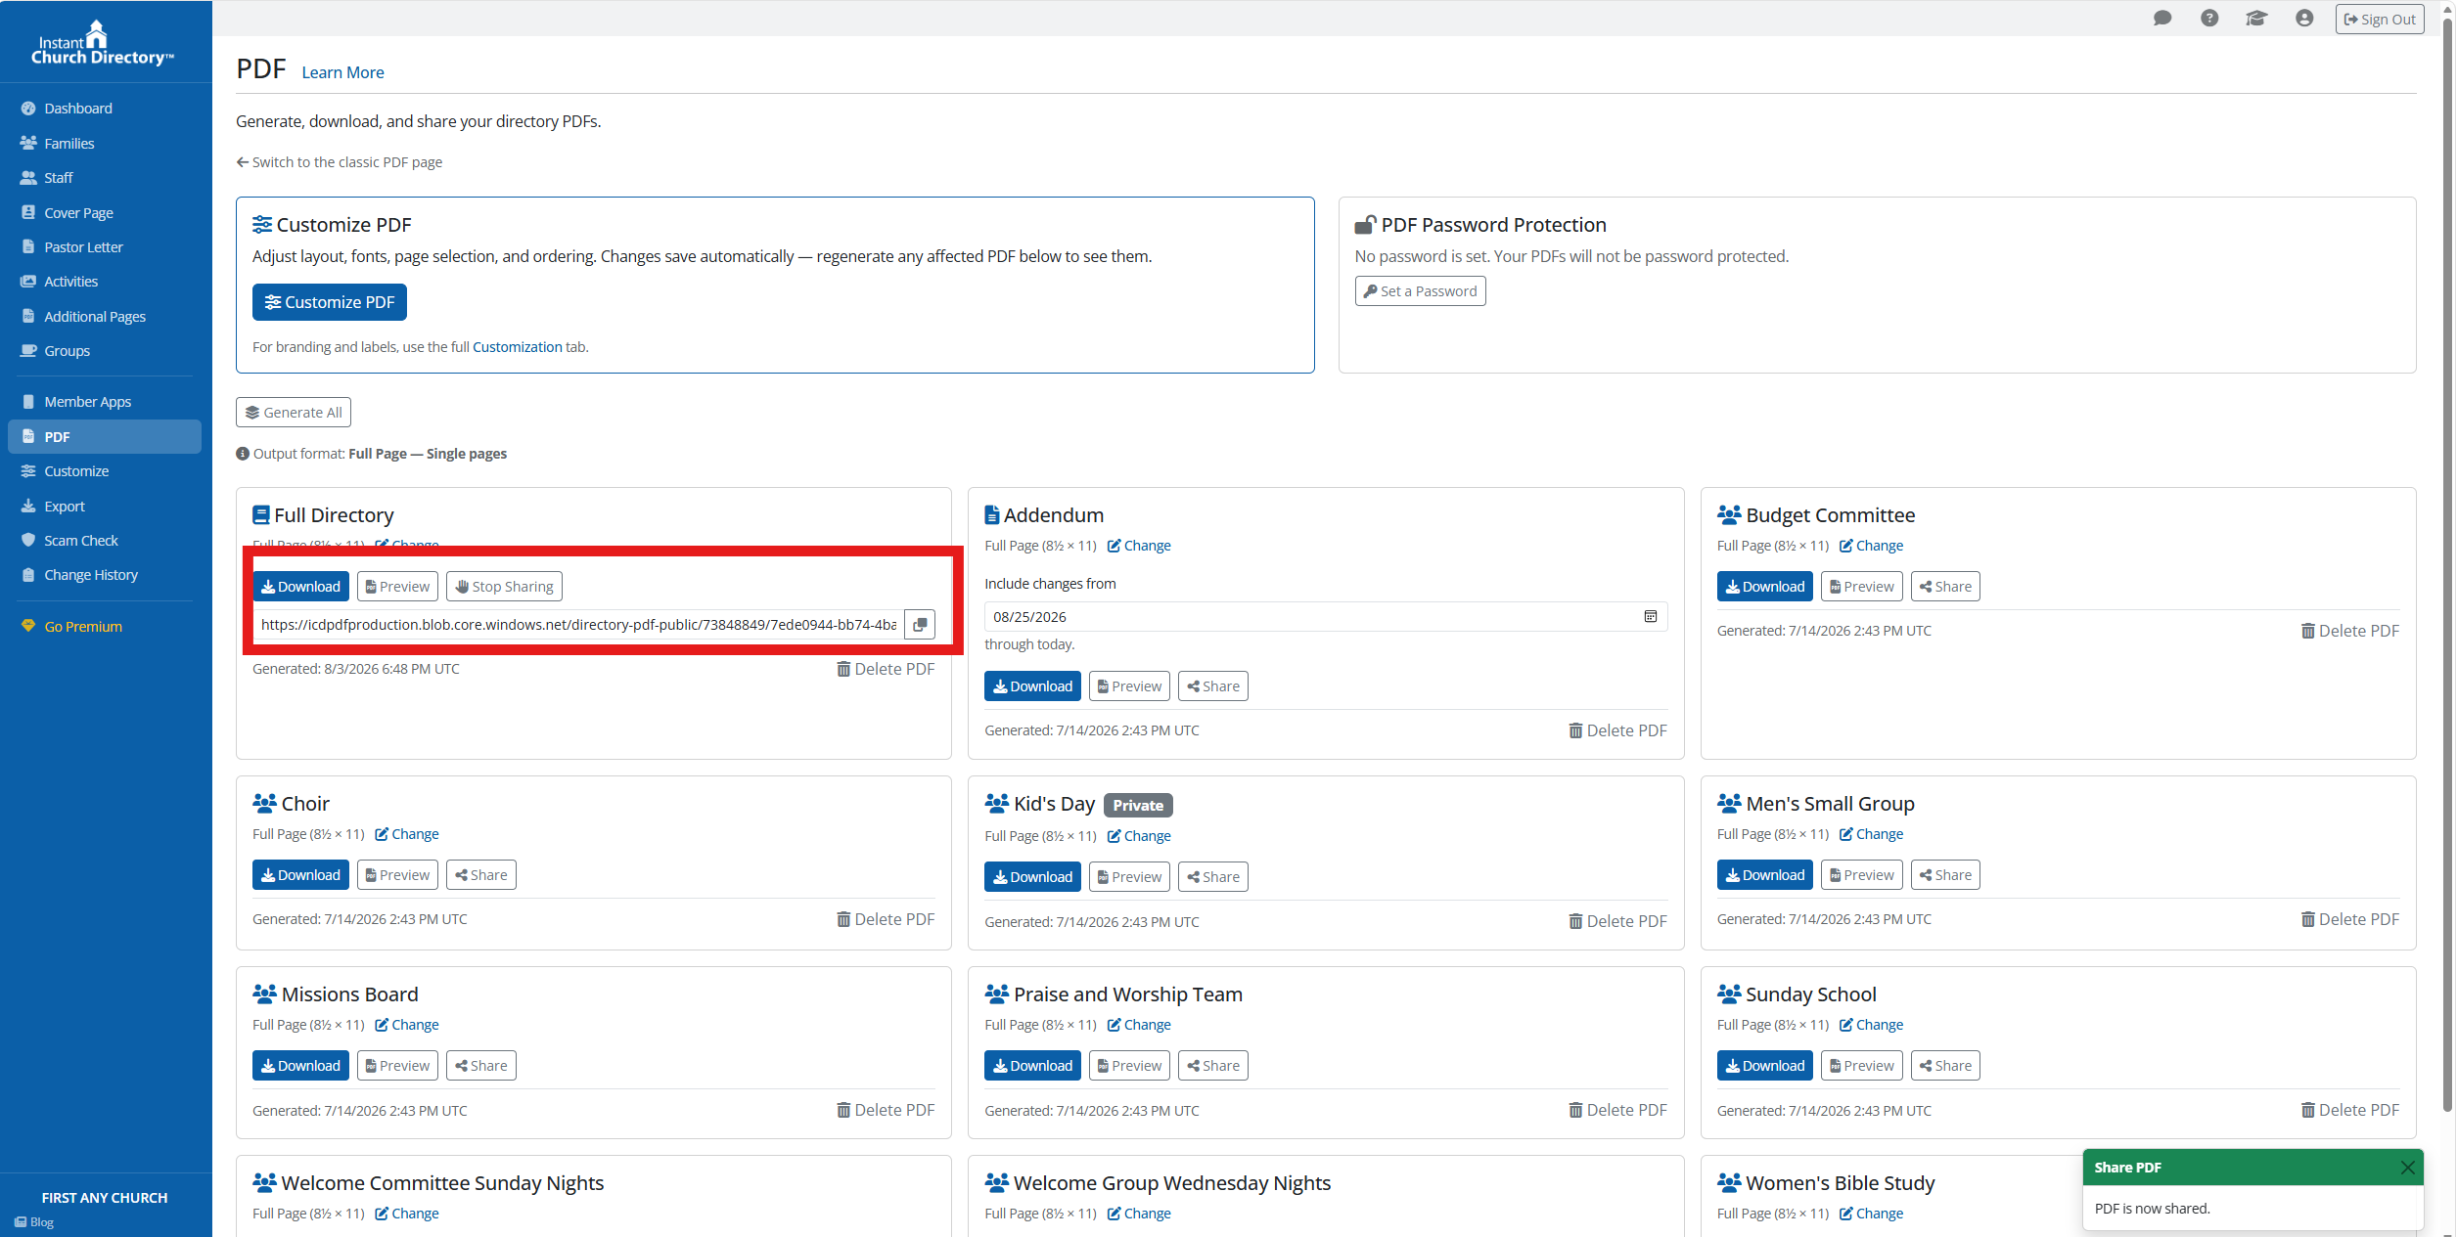This screenshot has height=1237, width=2457.
Task: Delete the Choir PDF
Action: 886,919
